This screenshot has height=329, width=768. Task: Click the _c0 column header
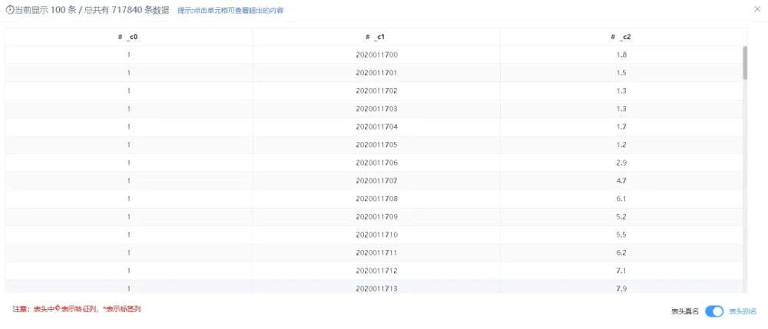click(x=128, y=37)
